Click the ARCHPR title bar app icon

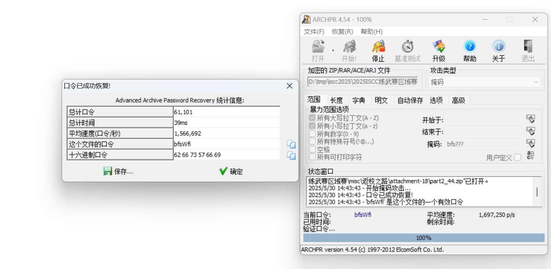306,19
